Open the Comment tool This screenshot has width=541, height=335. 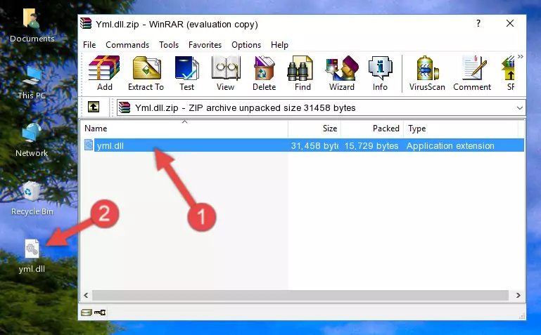tap(472, 73)
